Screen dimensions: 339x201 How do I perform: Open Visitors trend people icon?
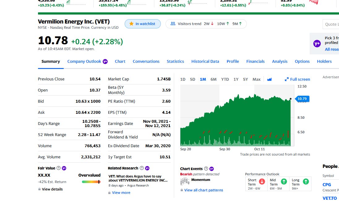(x=173, y=24)
